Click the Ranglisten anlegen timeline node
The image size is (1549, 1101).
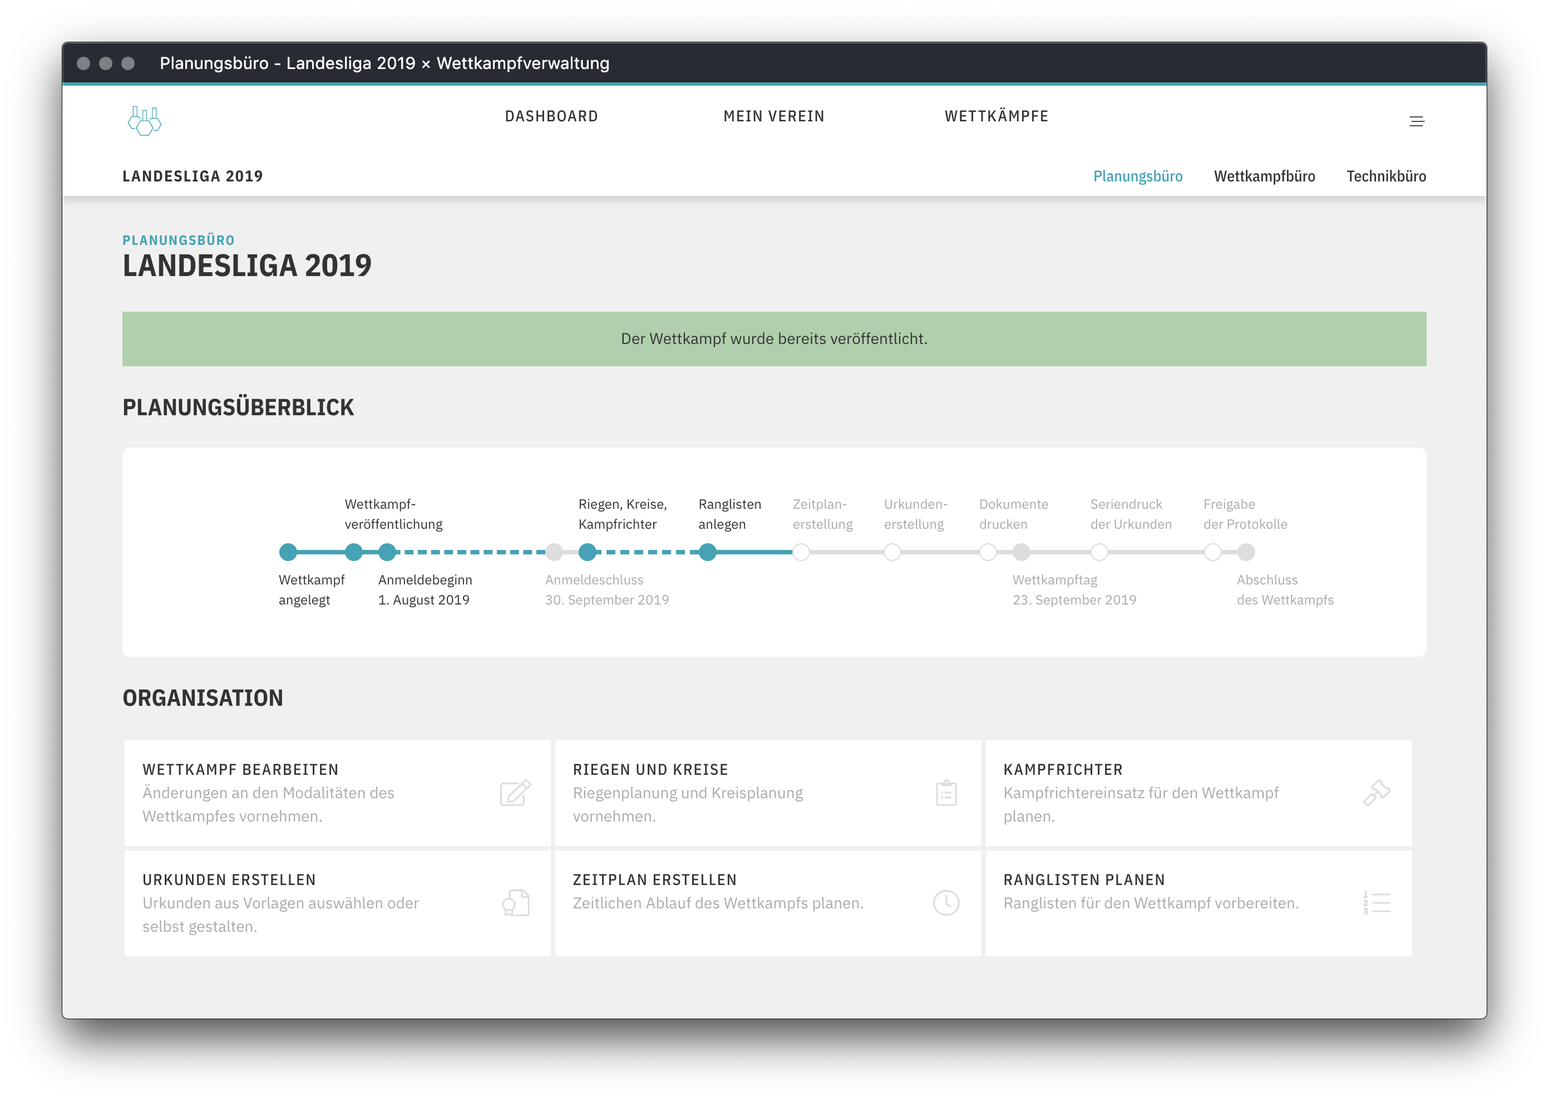tap(707, 553)
